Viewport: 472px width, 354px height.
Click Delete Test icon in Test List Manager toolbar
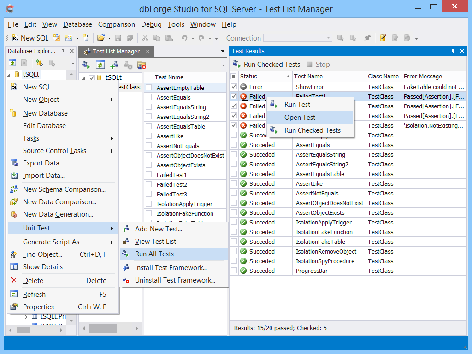128,65
